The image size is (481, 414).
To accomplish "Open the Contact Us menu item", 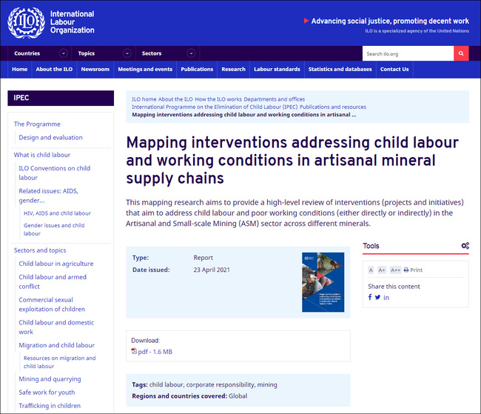I will [x=394, y=69].
